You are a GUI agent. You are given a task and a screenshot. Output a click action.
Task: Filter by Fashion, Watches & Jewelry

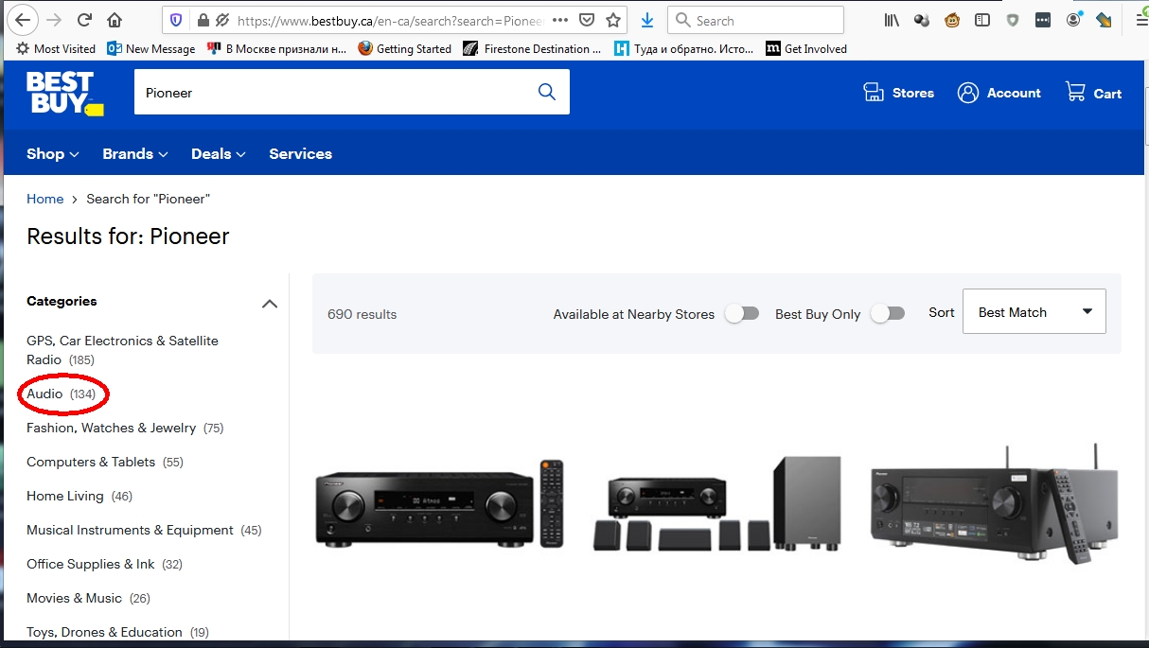coord(125,428)
